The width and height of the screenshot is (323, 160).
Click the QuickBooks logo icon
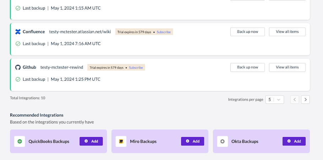point(20,141)
